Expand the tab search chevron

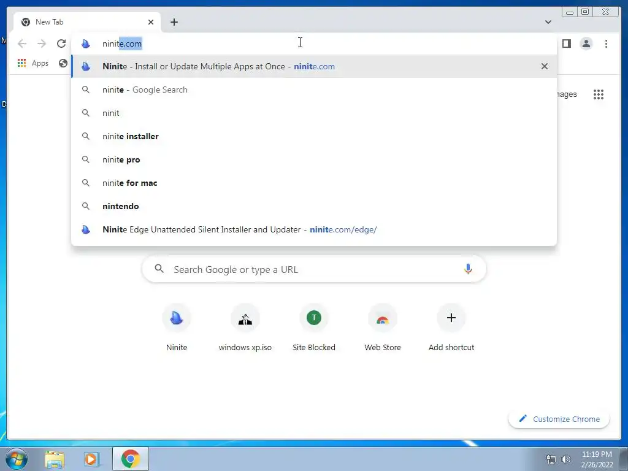548,22
